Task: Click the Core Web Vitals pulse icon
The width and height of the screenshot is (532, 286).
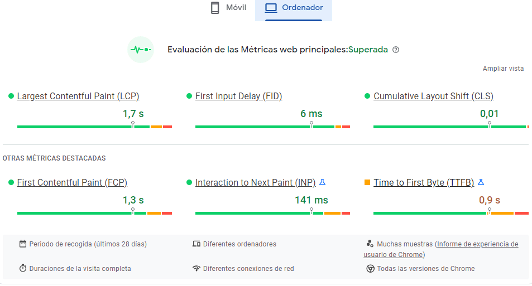Action: [x=140, y=50]
